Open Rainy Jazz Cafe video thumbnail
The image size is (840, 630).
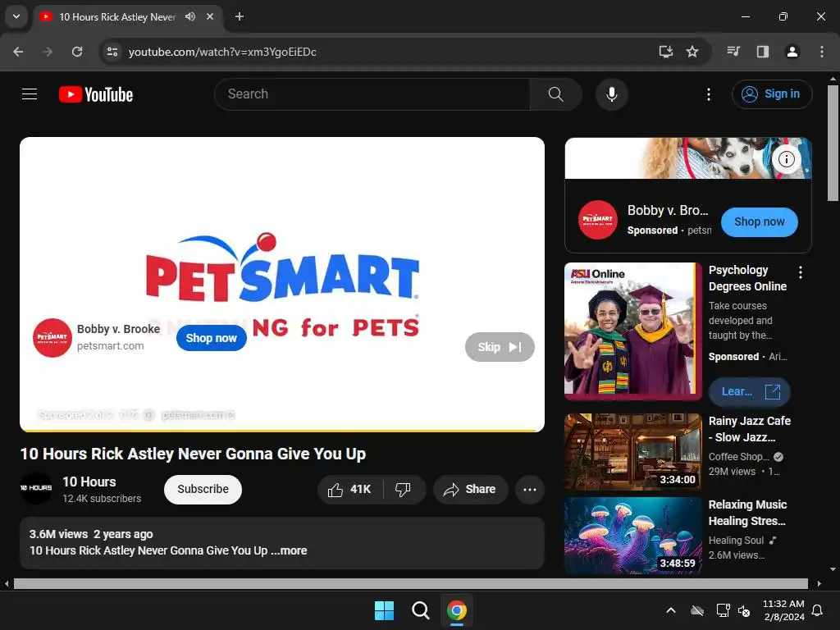pos(632,452)
